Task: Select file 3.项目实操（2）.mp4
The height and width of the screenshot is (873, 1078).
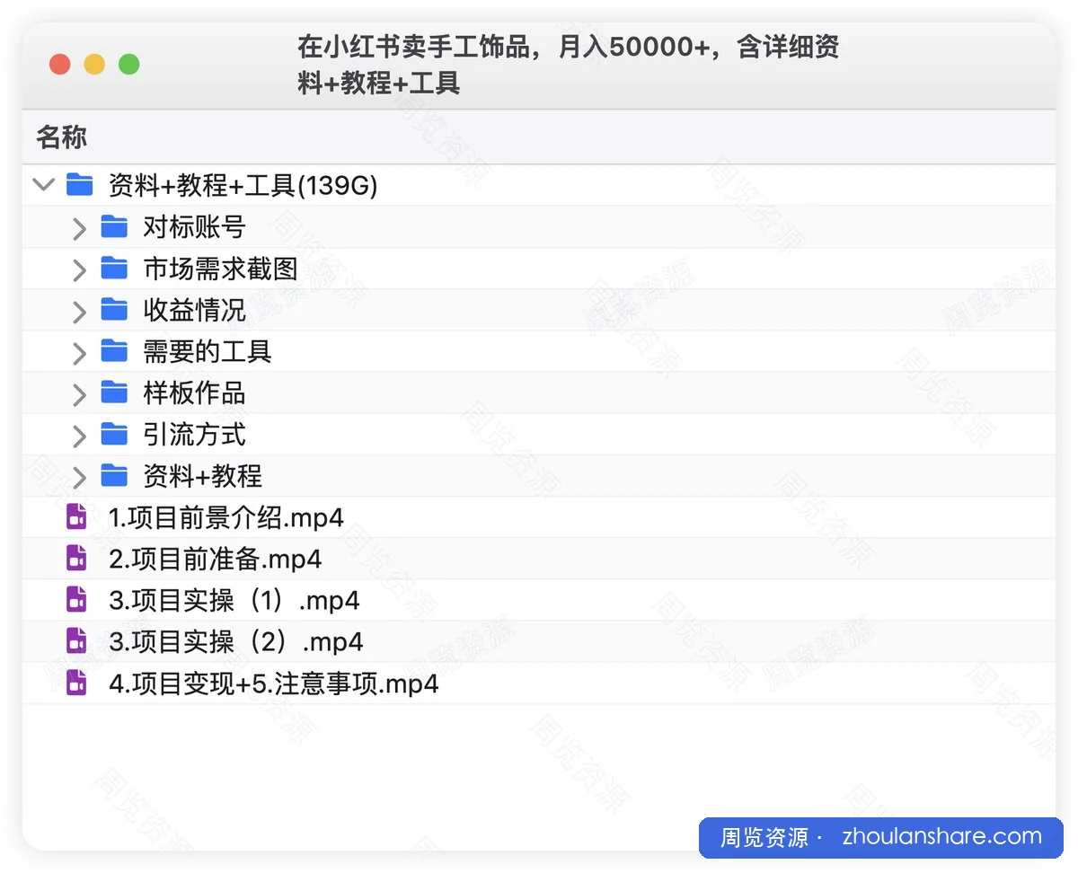Action: pyautogui.click(x=235, y=641)
